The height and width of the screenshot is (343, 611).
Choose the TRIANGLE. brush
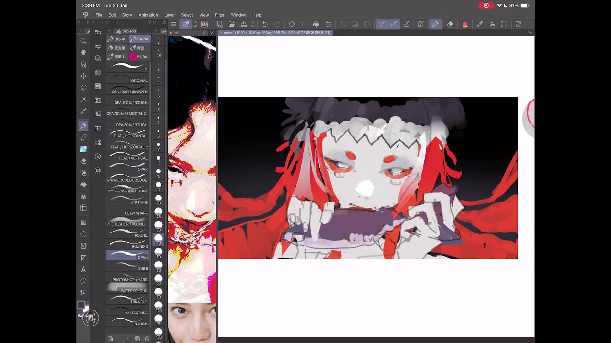coord(127,300)
